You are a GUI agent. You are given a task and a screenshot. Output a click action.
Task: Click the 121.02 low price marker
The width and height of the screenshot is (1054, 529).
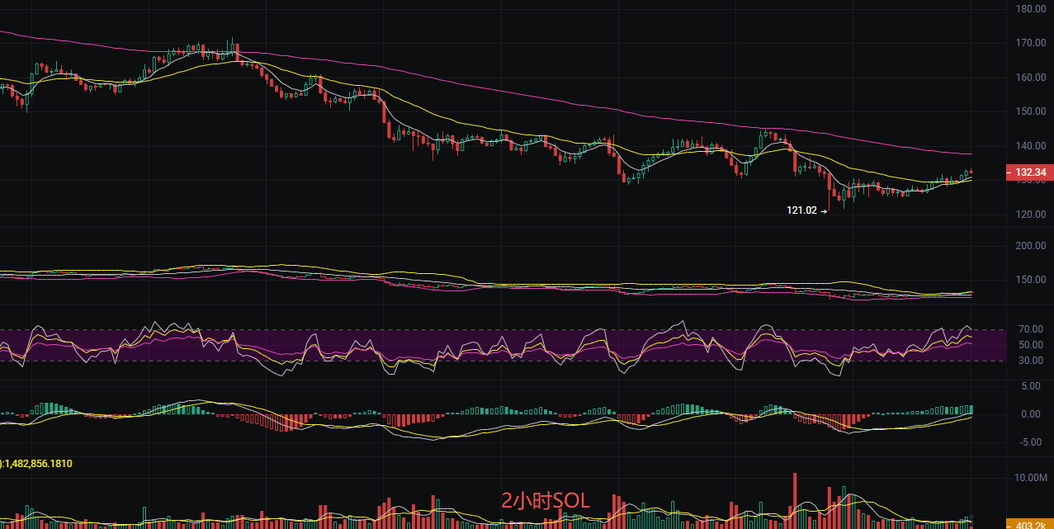tap(801, 210)
